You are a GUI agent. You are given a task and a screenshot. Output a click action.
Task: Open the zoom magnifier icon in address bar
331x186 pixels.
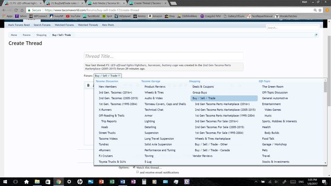coord(315,10)
